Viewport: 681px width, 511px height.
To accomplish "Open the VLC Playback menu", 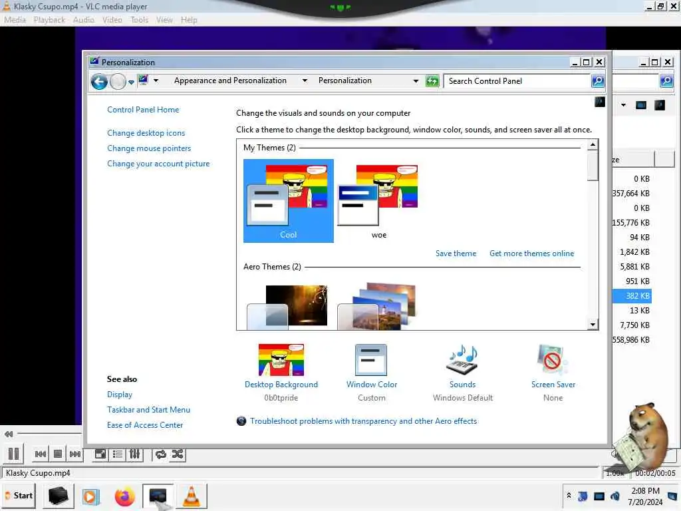I will pyautogui.click(x=49, y=19).
